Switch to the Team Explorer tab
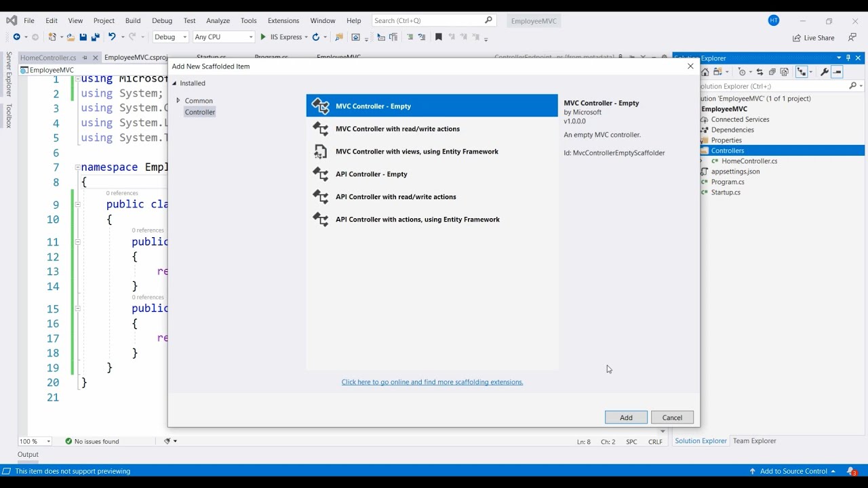This screenshot has width=868, height=488. 754,441
